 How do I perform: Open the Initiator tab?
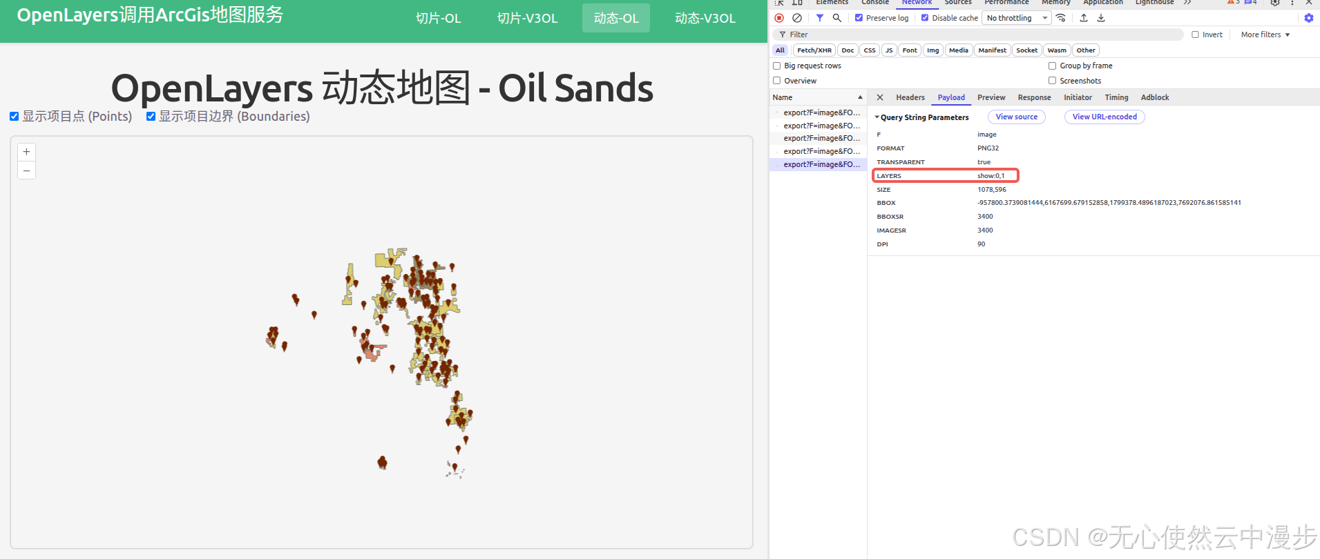1078,97
